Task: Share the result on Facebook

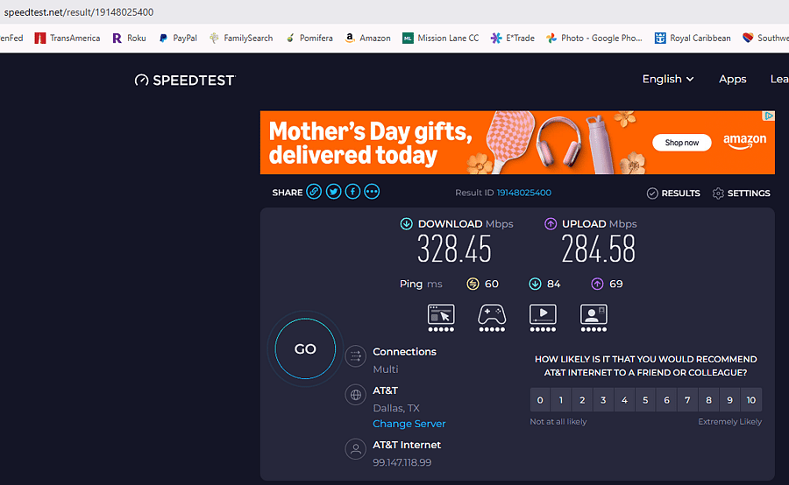Action: pos(352,192)
